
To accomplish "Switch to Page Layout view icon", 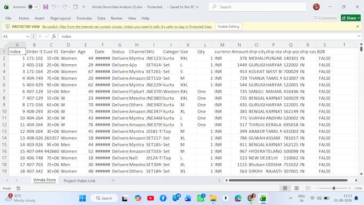I will pyautogui.click(x=297, y=188).
